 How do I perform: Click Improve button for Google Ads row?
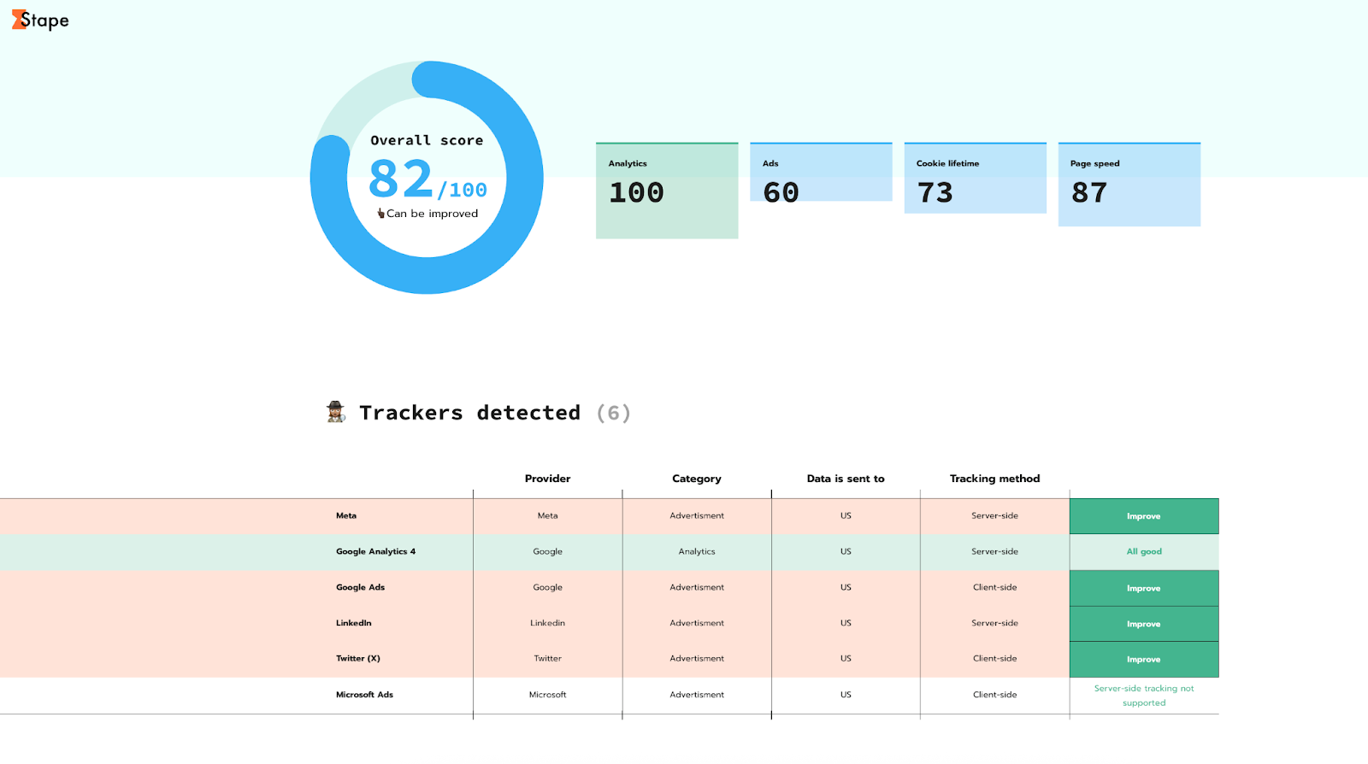click(x=1144, y=588)
